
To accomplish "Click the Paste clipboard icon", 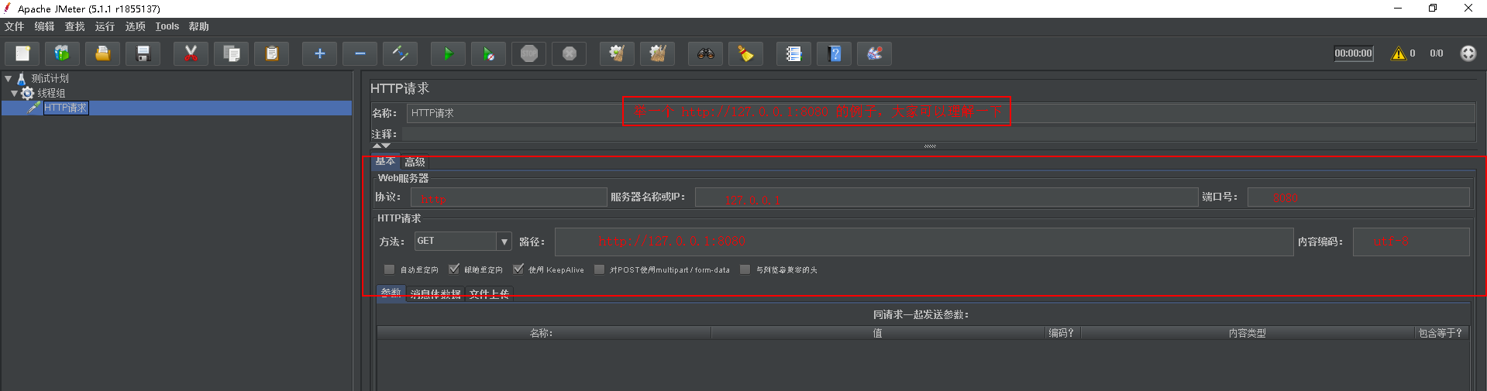I will (272, 53).
